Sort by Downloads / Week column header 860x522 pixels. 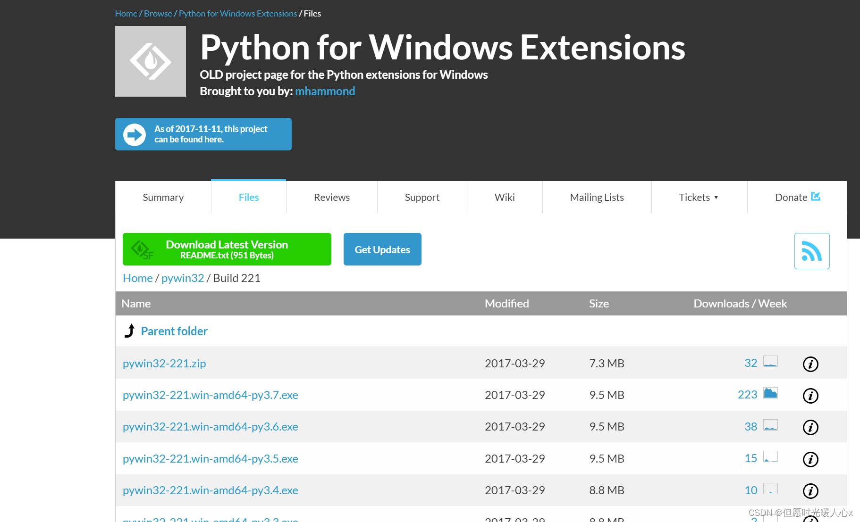point(740,303)
